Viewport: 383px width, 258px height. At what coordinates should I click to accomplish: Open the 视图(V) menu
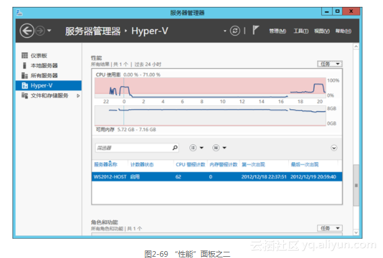point(322,31)
